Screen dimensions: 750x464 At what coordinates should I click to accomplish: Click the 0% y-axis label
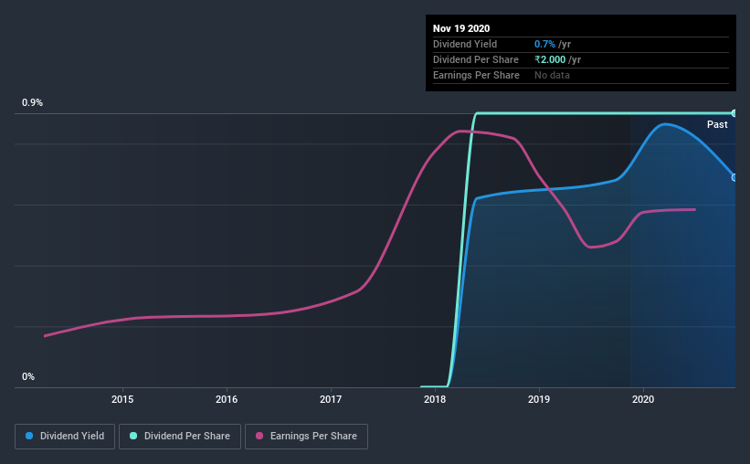point(28,377)
